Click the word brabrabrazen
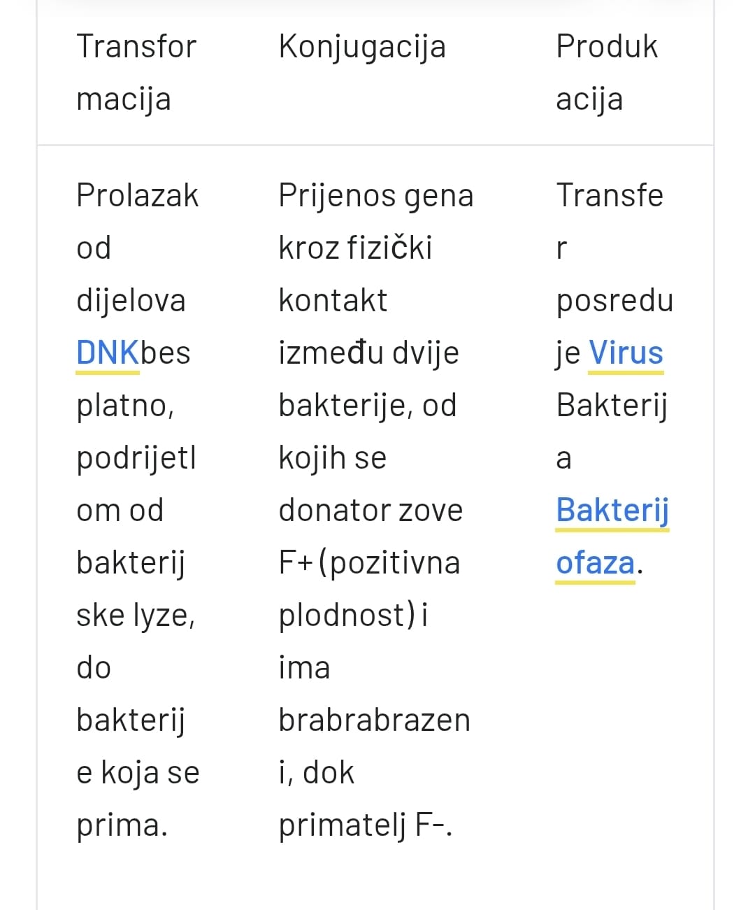 pos(374,720)
